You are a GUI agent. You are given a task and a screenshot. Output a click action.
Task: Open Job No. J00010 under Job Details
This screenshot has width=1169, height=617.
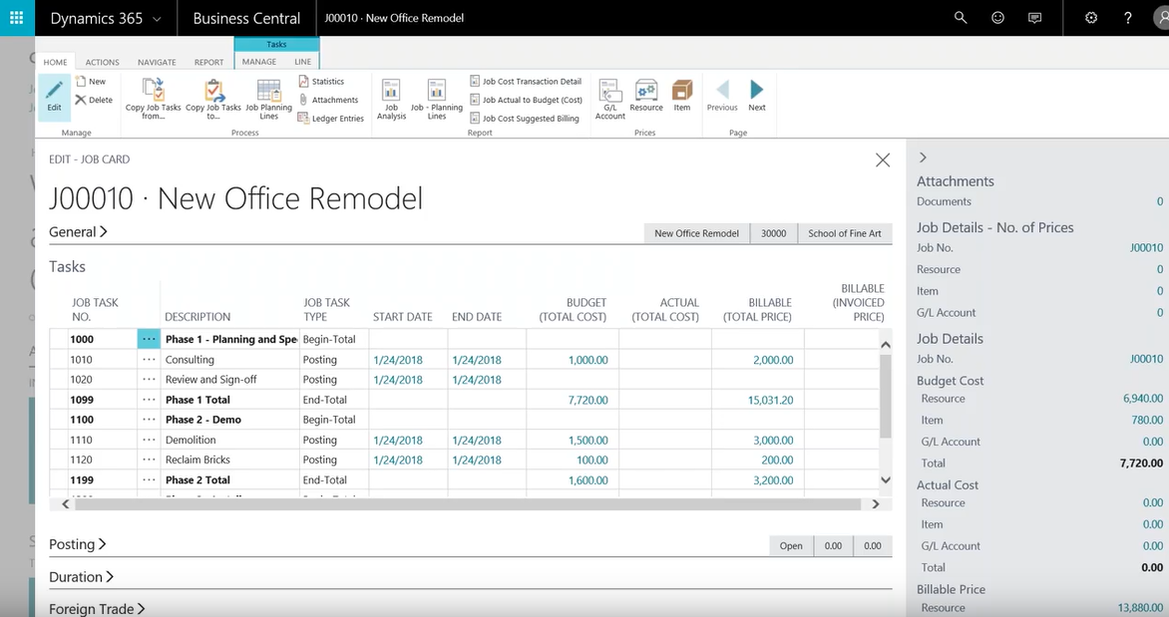click(1146, 359)
